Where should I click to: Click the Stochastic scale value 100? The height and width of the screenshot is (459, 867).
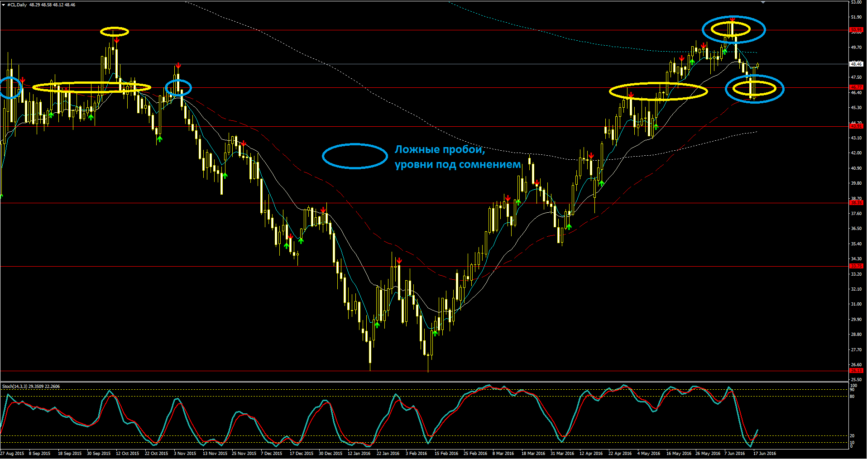point(853,386)
